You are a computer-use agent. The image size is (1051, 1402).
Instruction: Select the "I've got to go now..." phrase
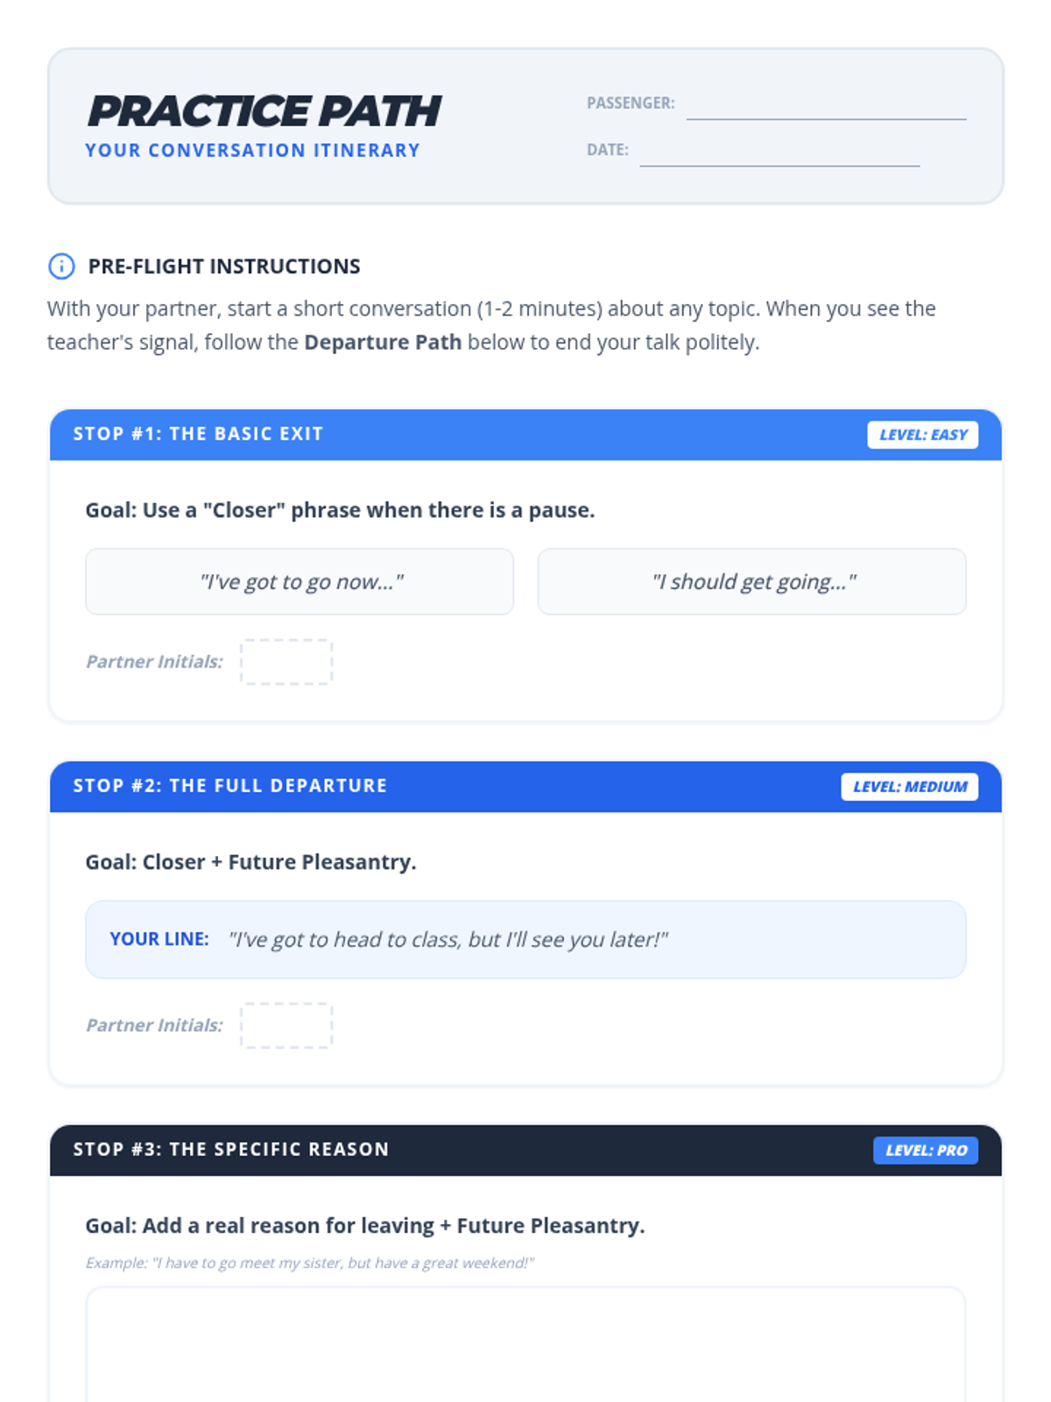[x=300, y=582]
